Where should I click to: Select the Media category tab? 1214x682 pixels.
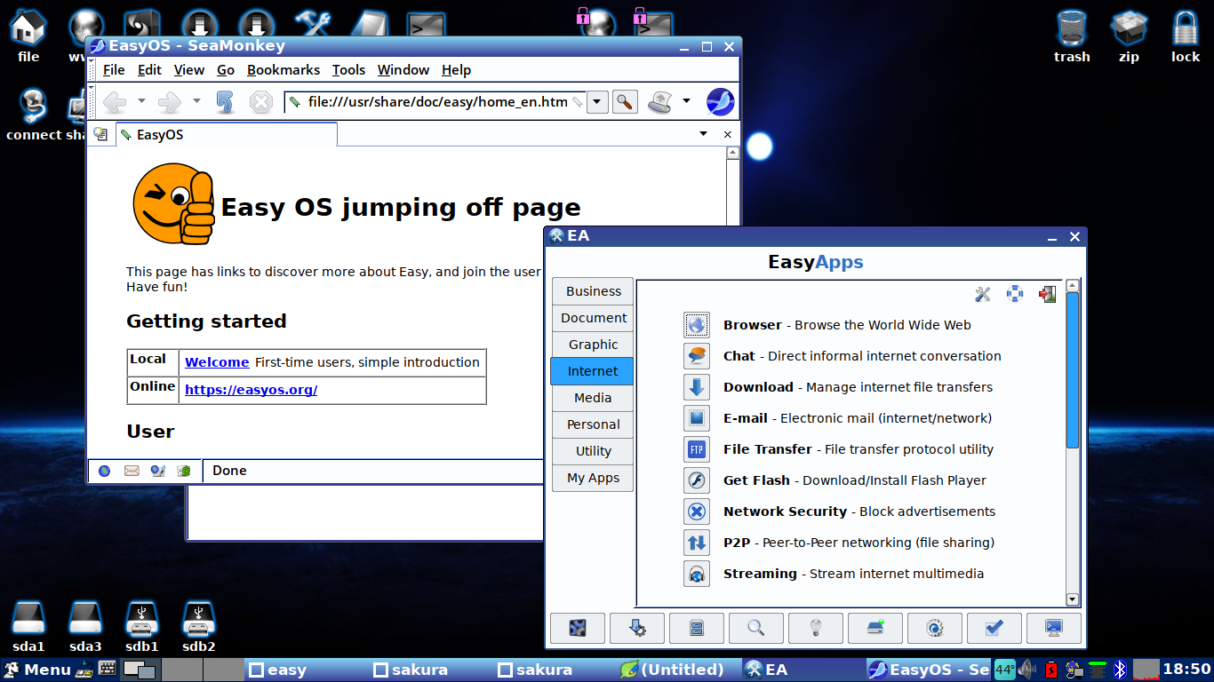[593, 398]
